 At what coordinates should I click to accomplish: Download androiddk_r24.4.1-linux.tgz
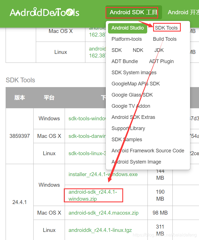click(x=100, y=230)
